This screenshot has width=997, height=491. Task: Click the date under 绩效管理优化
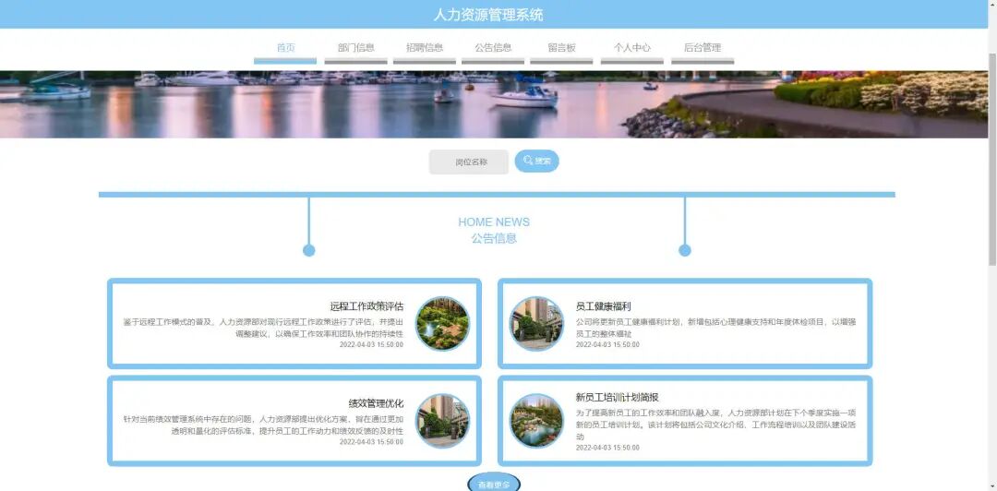tap(371, 442)
